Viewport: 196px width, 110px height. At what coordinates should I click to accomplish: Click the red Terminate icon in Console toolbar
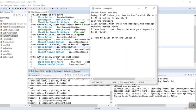coord(65,75)
